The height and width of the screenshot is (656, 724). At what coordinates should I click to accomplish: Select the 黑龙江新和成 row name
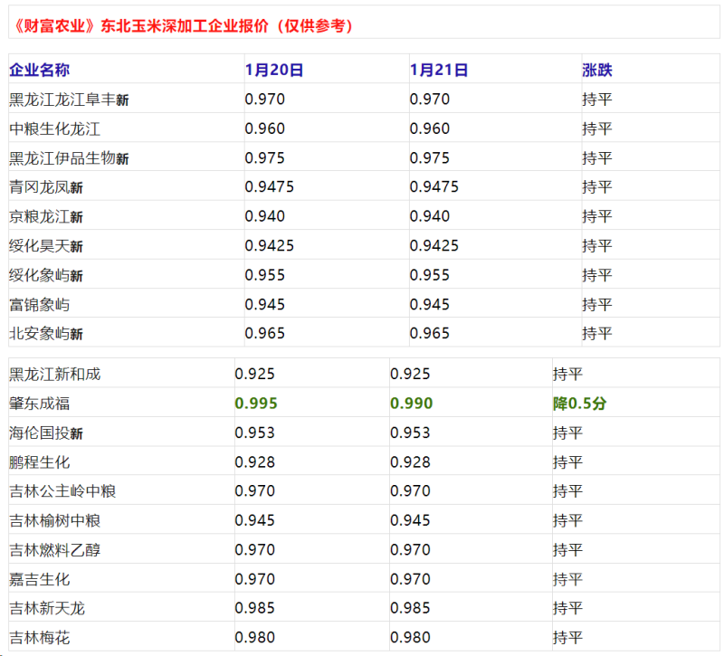tap(54, 374)
